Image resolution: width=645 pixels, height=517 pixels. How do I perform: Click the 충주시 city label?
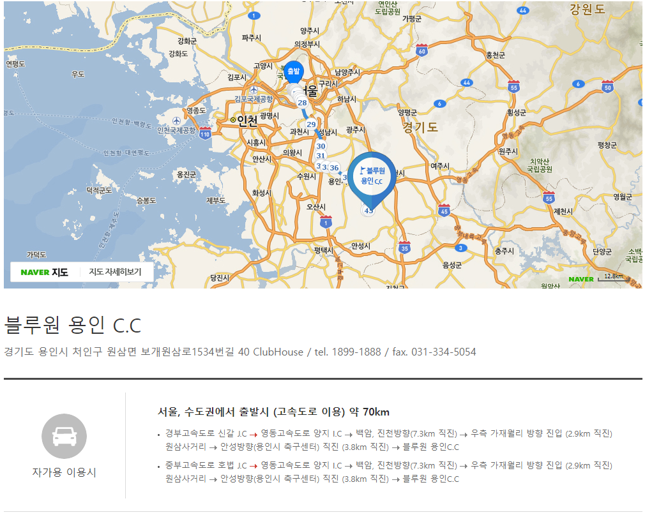pyautogui.click(x=504, y=251)
